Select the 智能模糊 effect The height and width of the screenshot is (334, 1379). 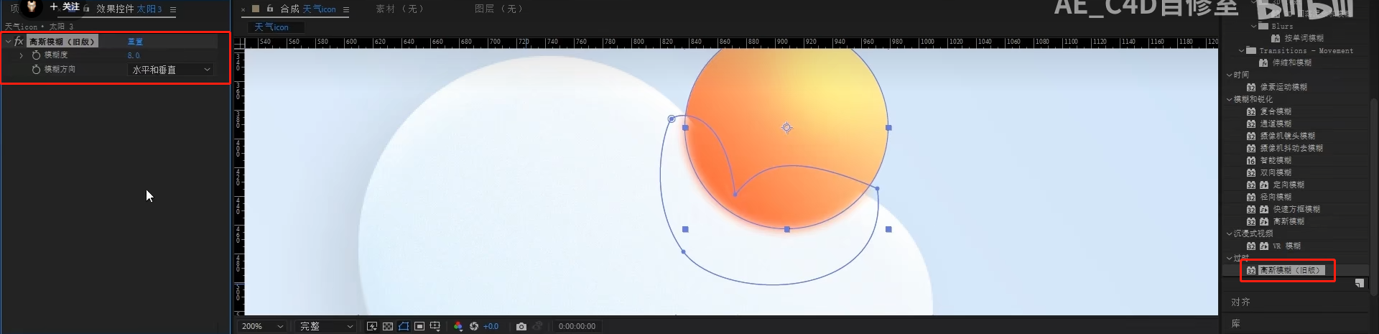(1276, 160)
